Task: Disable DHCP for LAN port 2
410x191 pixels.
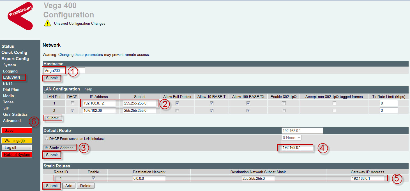Action: click(x=73, y=111)
